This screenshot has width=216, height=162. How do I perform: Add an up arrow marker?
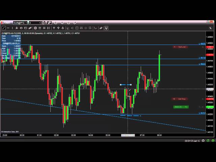coord(58,28)
